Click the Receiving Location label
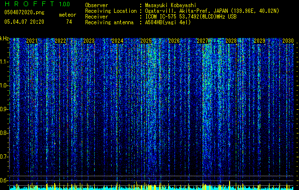 point(111,11)
